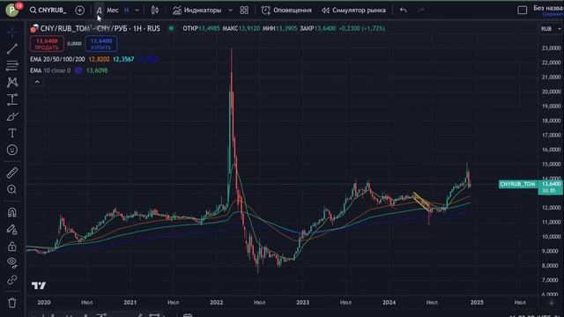Select the monthly Мес timeframe
Image resolution: width=564 pixels, height=317 pixels.
[113, 10]
